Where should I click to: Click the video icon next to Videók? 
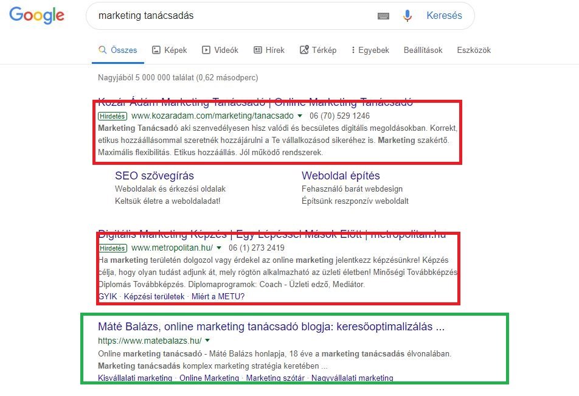click(205, 50)
